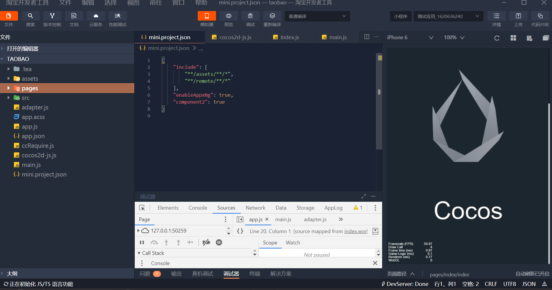Screen dimensions: 552x290
Task: Open the 选择 menu
Action: coord(111,3)
